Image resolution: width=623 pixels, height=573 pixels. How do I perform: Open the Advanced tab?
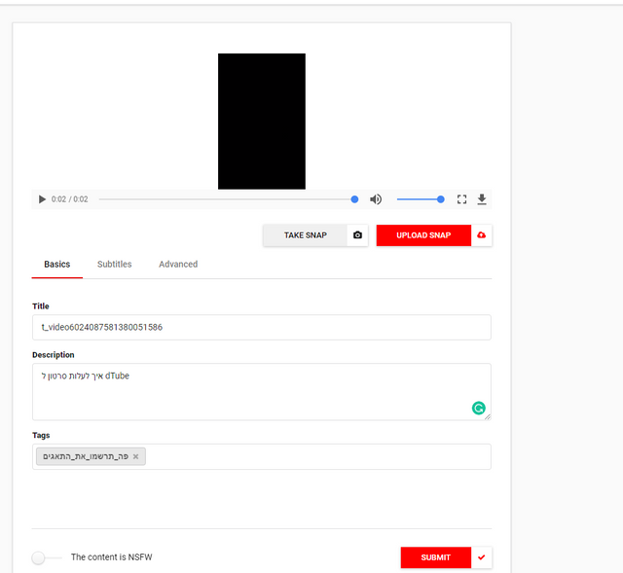point(178,264)
